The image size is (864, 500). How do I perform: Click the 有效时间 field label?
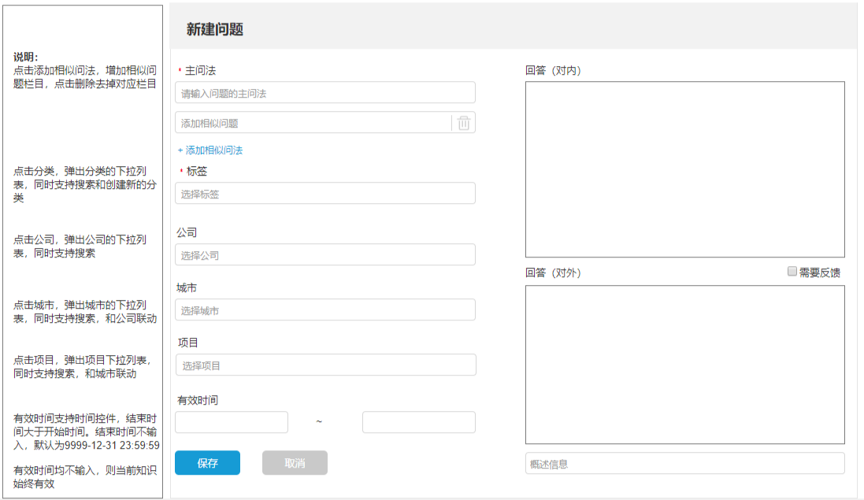[x=198, y=400]
